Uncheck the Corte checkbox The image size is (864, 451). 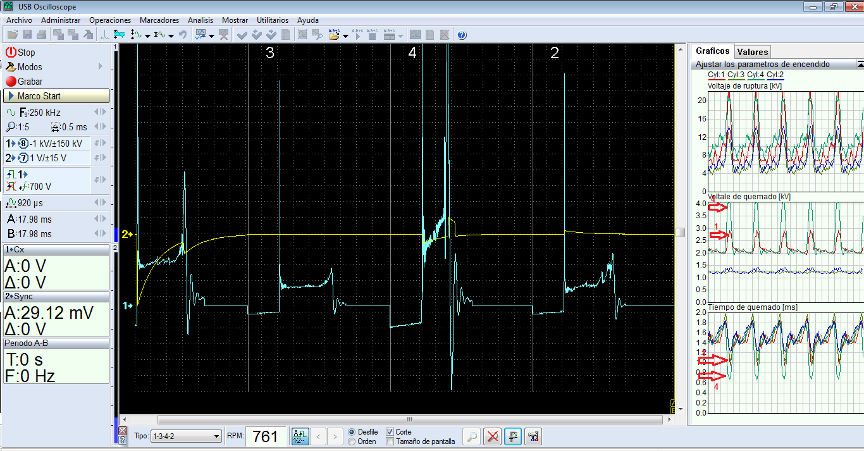390,432
